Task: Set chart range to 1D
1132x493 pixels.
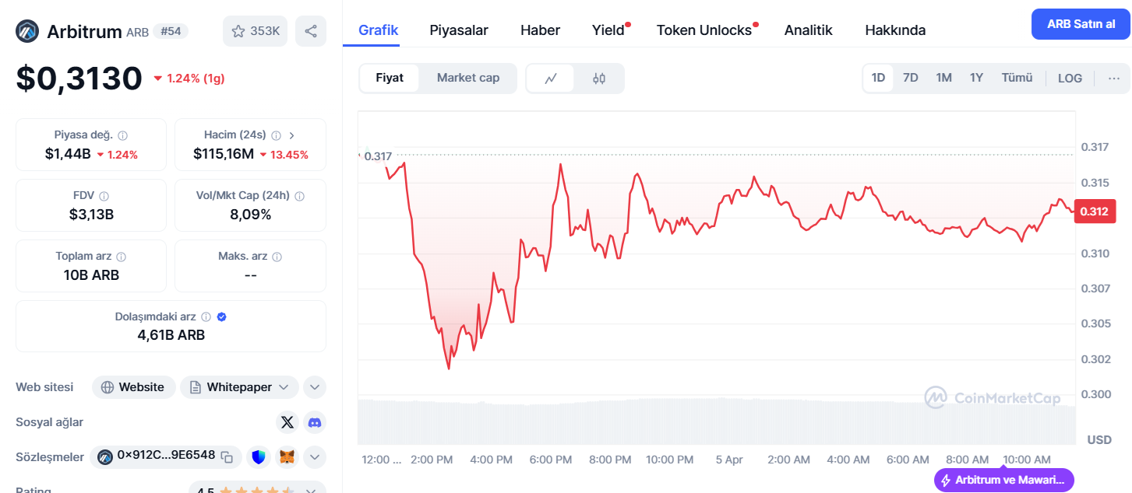Action: coord(879,78)
